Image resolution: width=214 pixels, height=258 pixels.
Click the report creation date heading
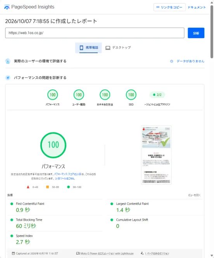[51, 21]
